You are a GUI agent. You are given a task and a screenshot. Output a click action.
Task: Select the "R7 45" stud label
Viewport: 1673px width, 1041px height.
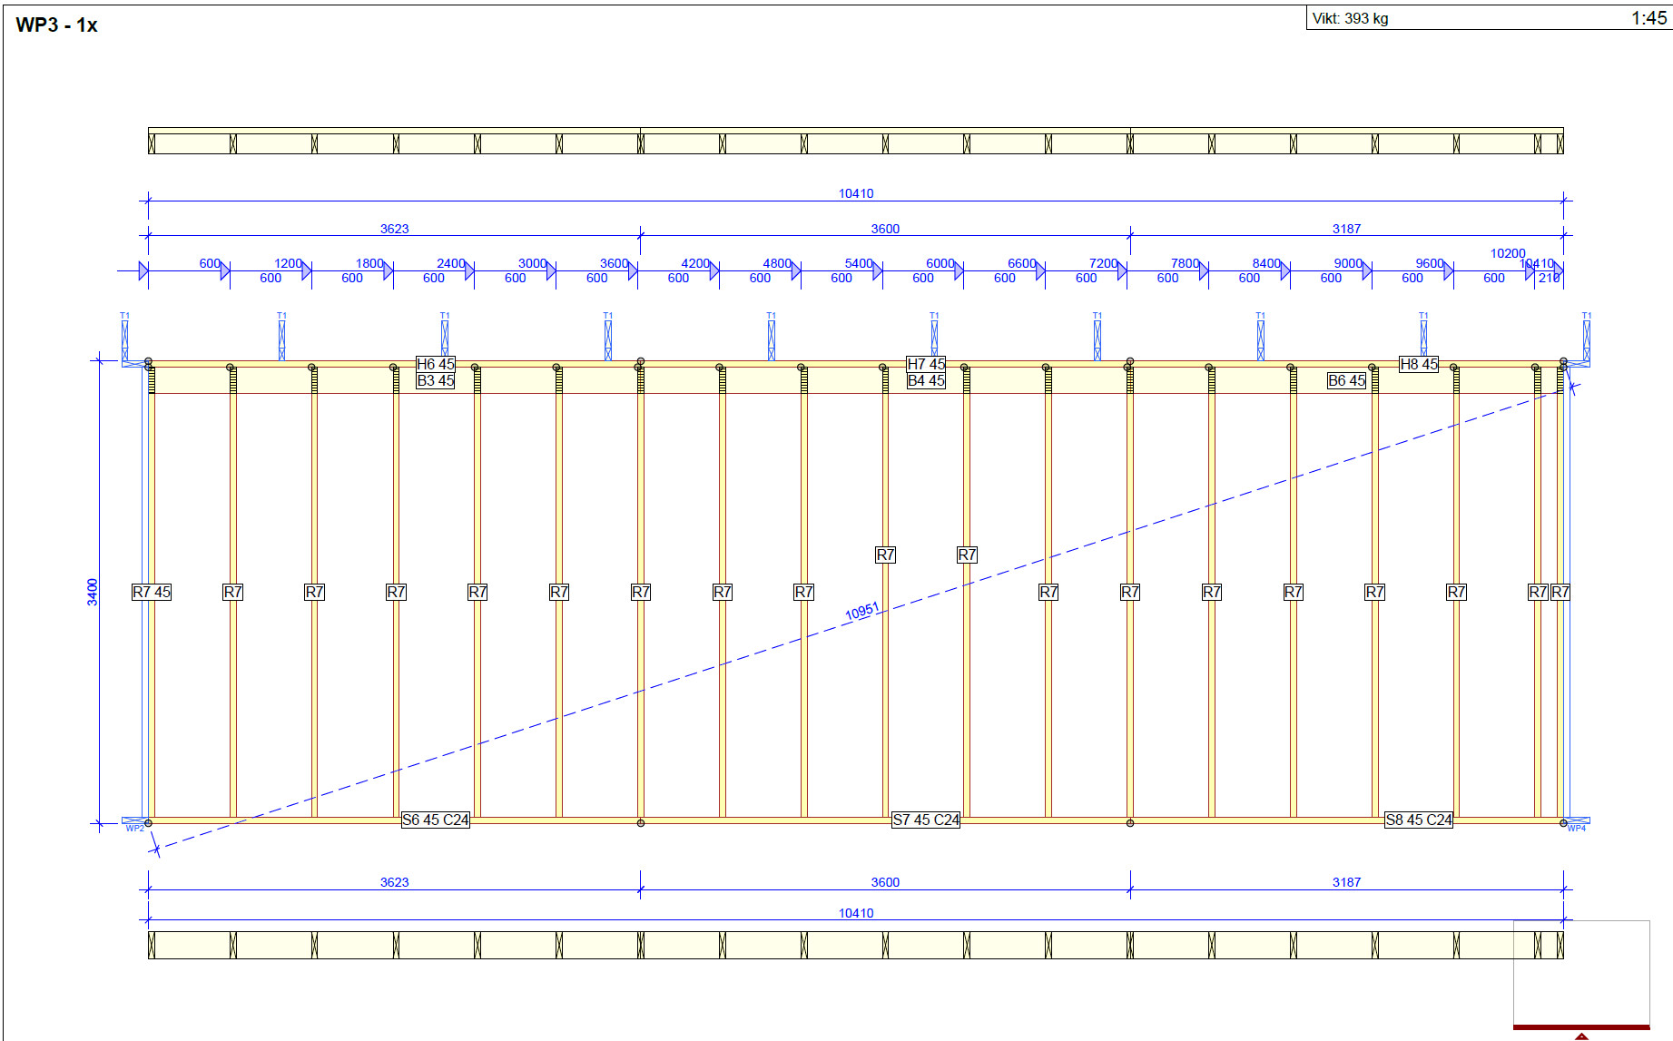pos(152,592)
